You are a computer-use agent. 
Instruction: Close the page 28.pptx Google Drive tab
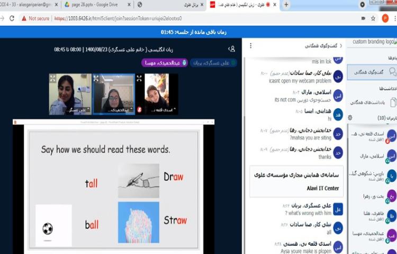tap(129, 5)
